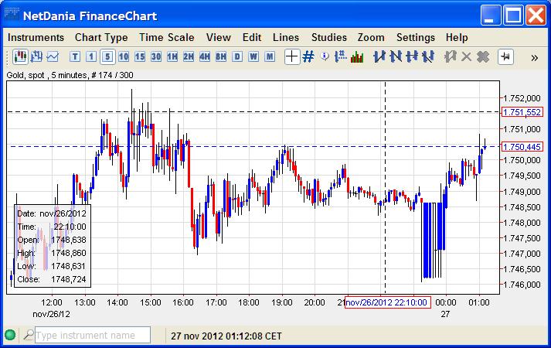Open the Instruments menu

(36, 38)
